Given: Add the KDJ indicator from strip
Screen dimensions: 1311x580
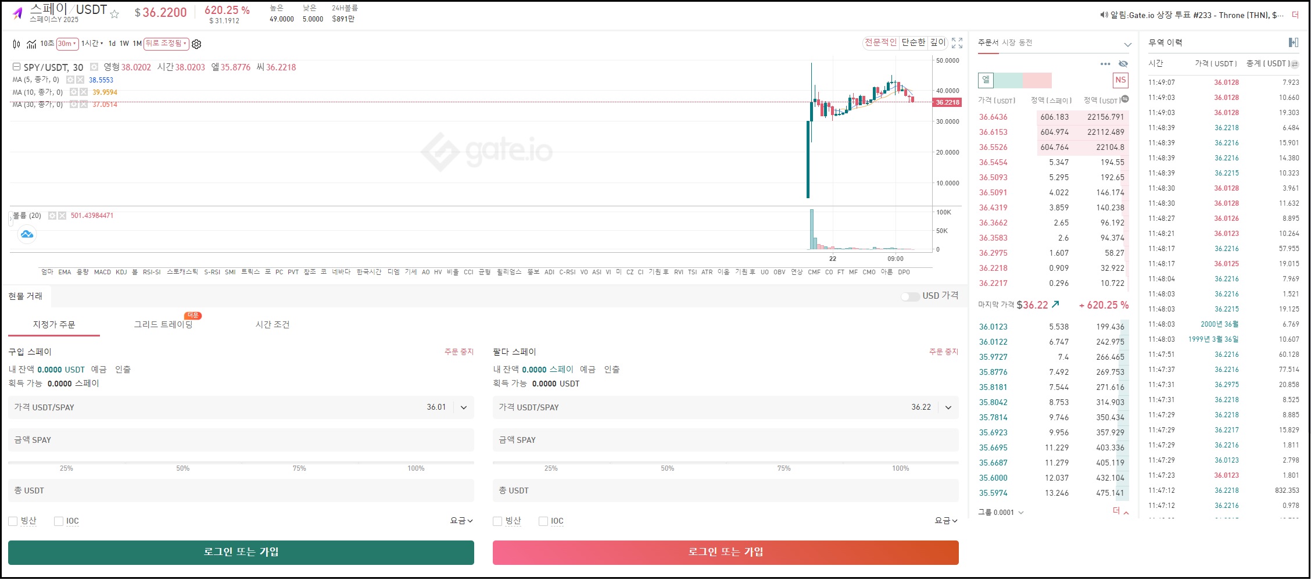Looking at the screenshot, I should point(121,272).
